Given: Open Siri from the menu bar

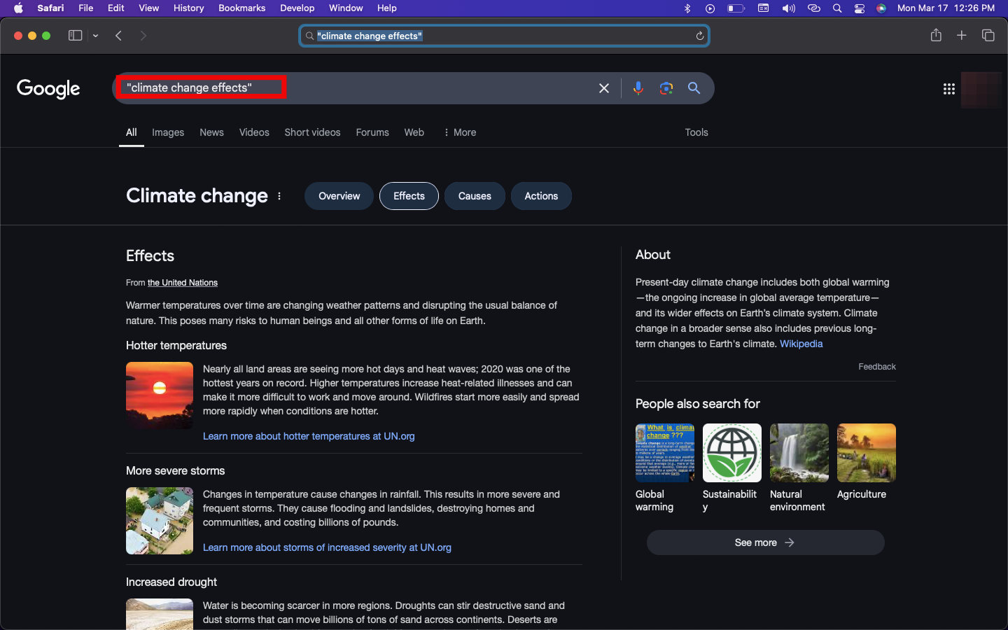Looking at the screenshot, I should (x=881, y=8).
